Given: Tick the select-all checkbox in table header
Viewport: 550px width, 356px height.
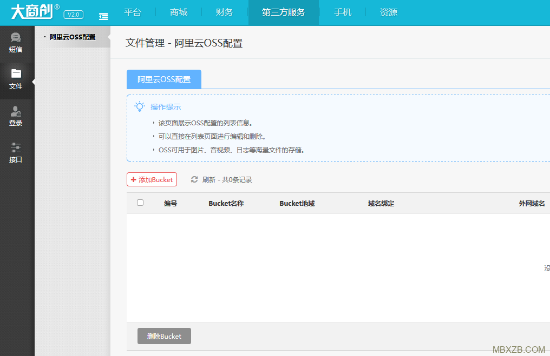Looking at the screenshot, I should click(140, 203).
